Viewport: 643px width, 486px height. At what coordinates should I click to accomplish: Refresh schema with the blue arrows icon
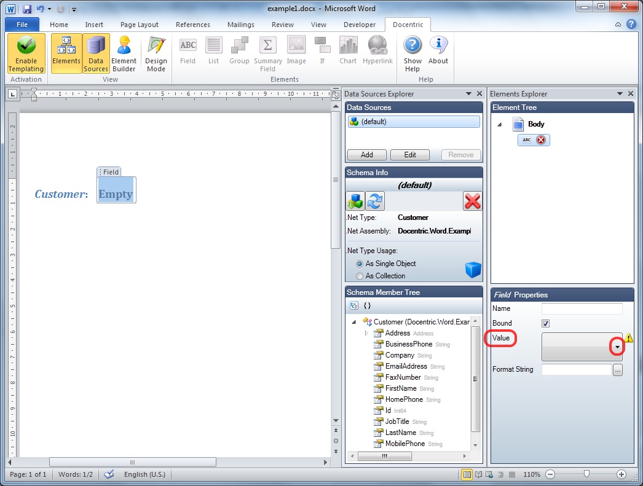375,201
